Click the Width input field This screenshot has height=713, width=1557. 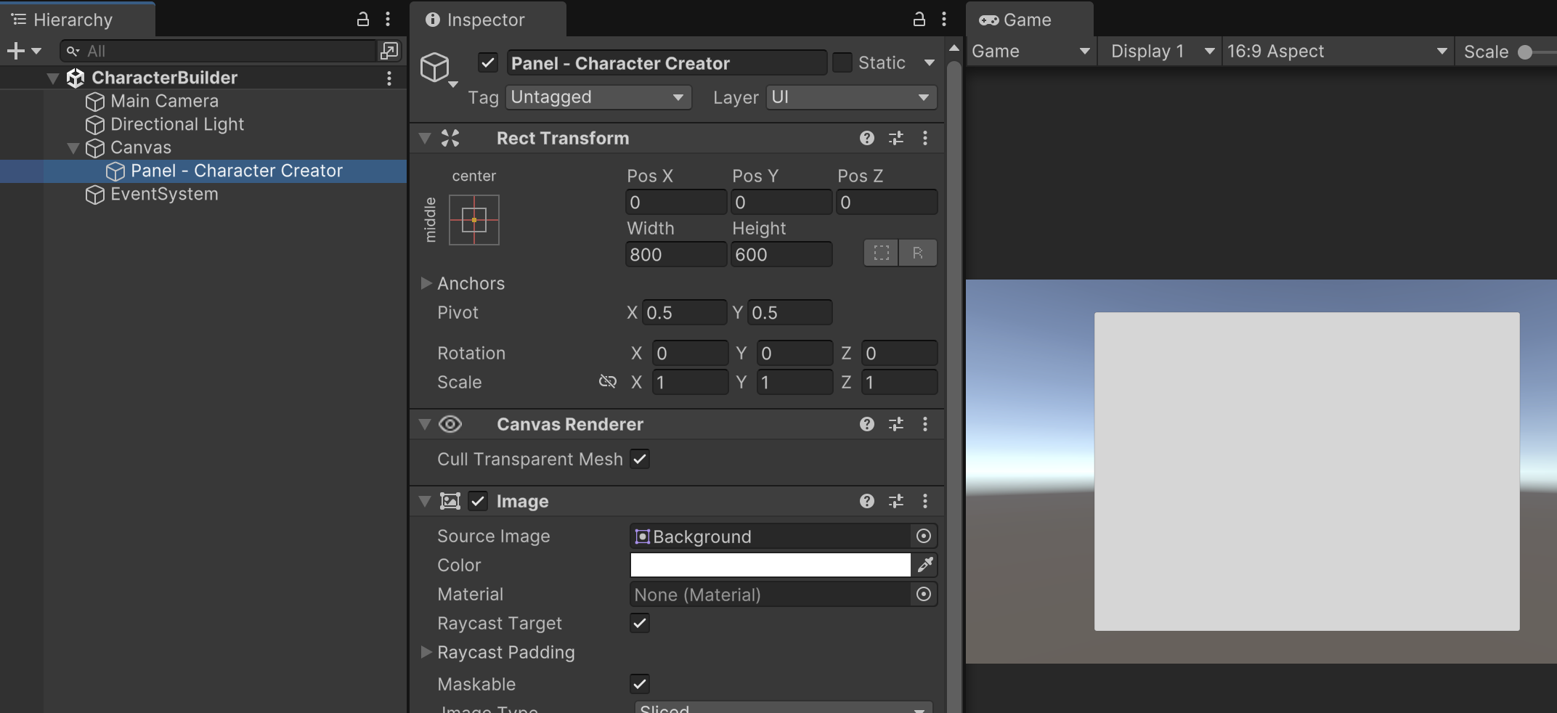tap(675, 255)
